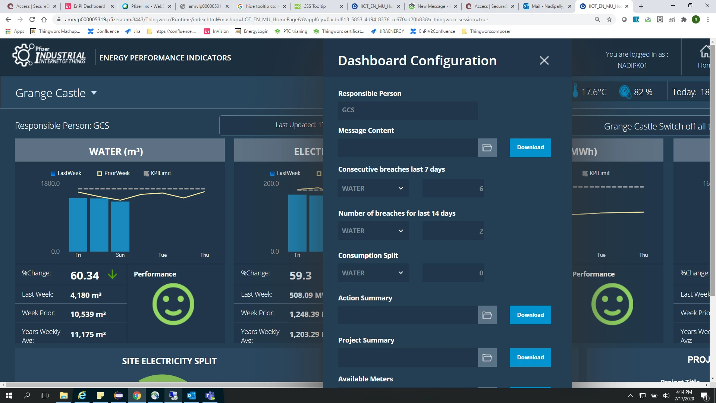
Task: Toggle PriorWeek legend in the Water chart
Action: coord(113,173)
